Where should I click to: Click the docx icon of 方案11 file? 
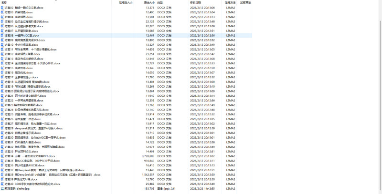pyautogui.click(x=2, y=50)
